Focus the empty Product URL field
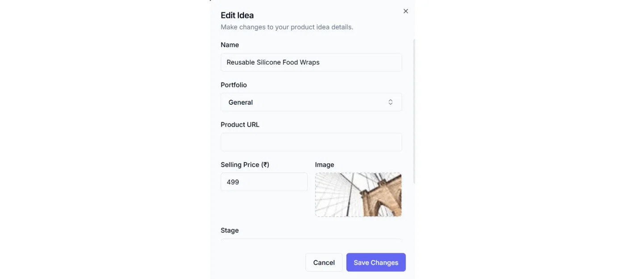Image resolution: width=625 pixels, height=279 pixels. tap(311, 142)
